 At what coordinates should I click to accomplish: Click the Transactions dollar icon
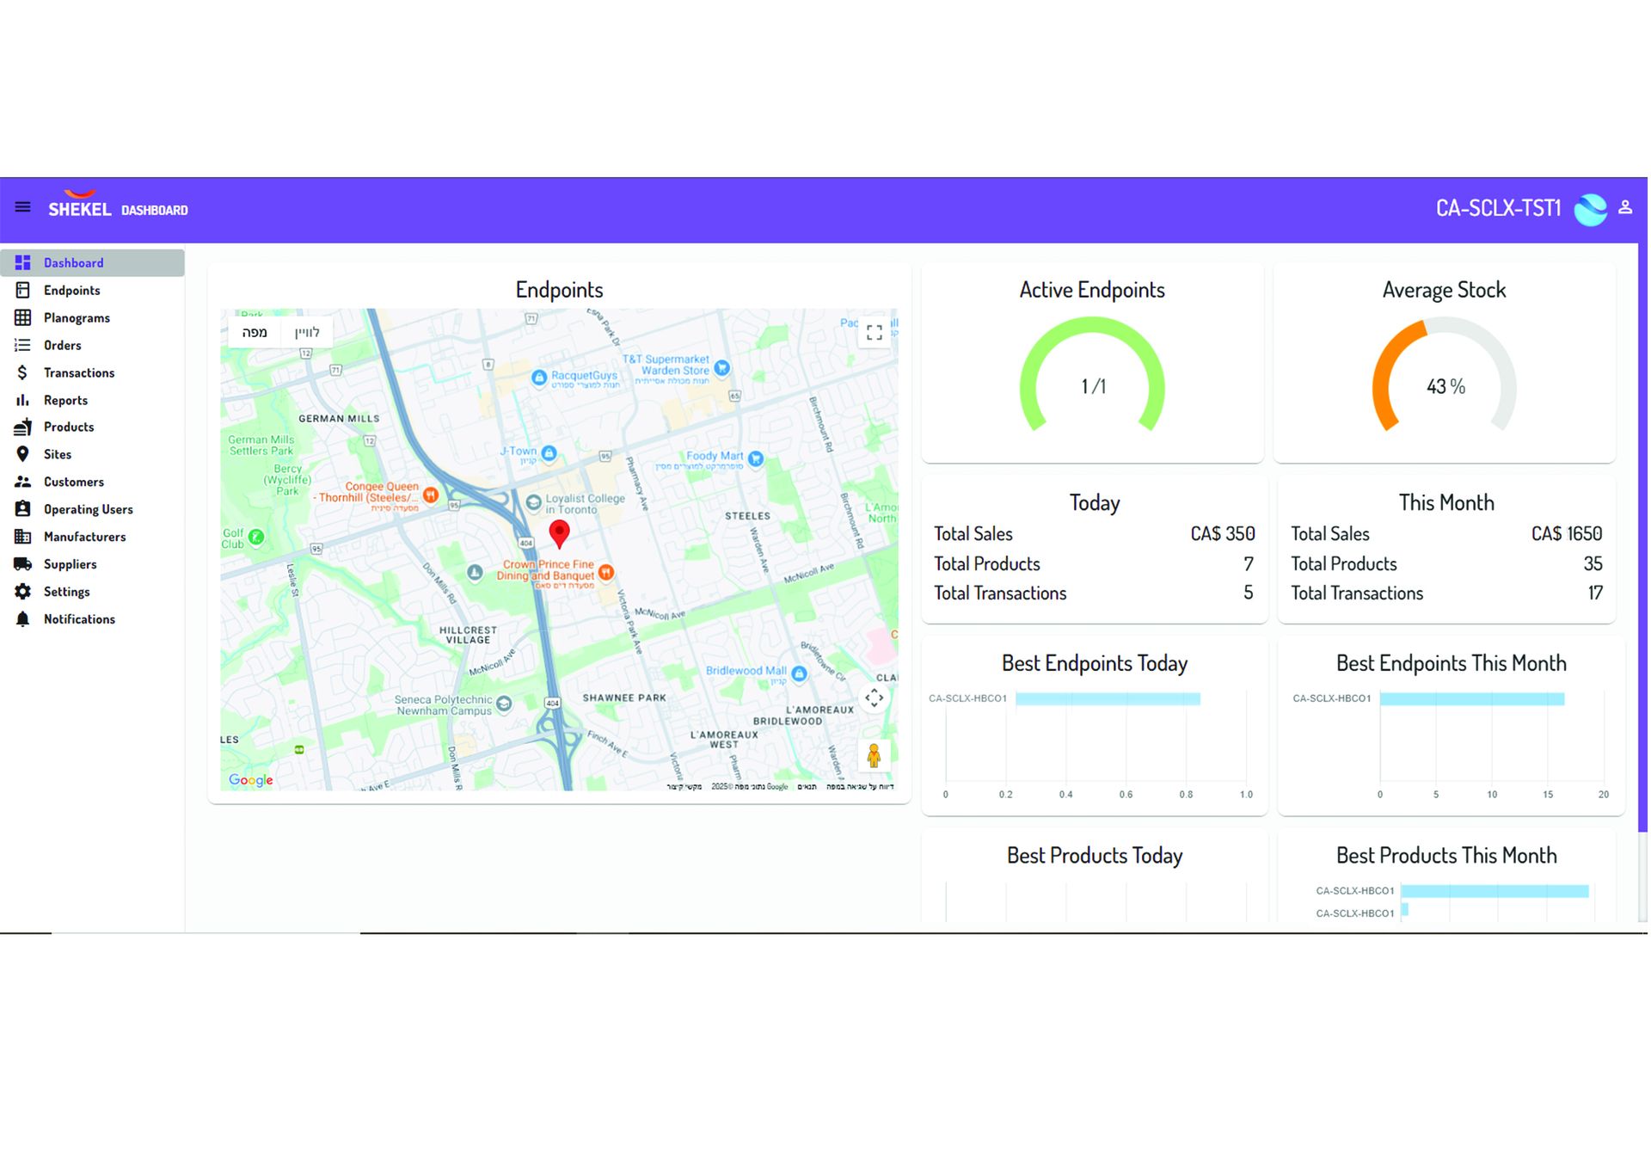tap(23, 373)
